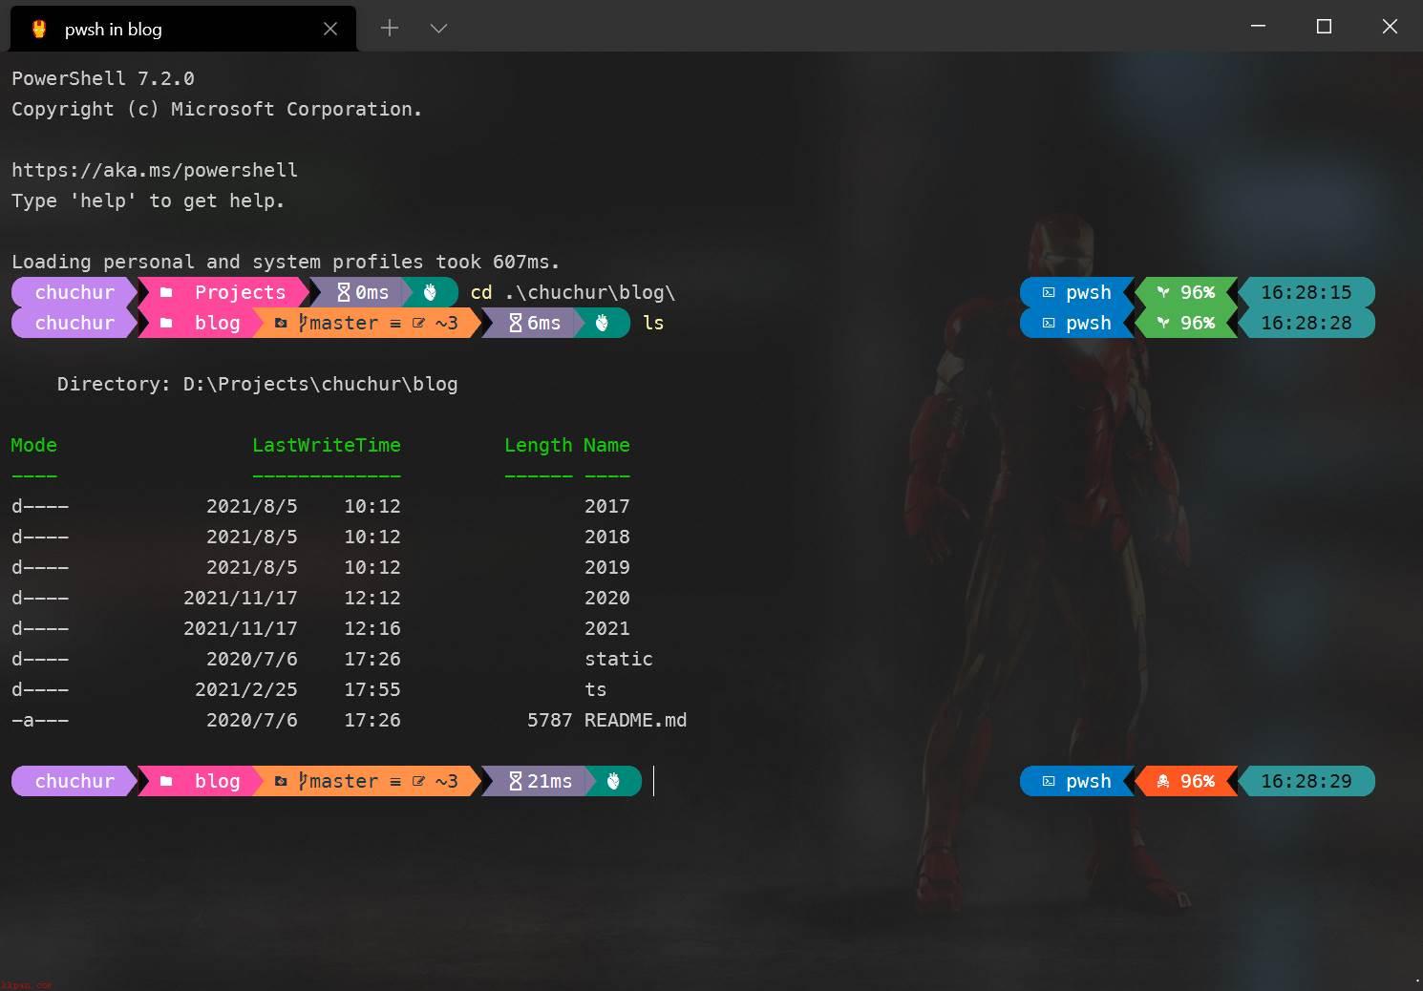Click the edit icon beside ~3 in last prompt
Screen dimensions: 1423x991
[x=418, y=781]
